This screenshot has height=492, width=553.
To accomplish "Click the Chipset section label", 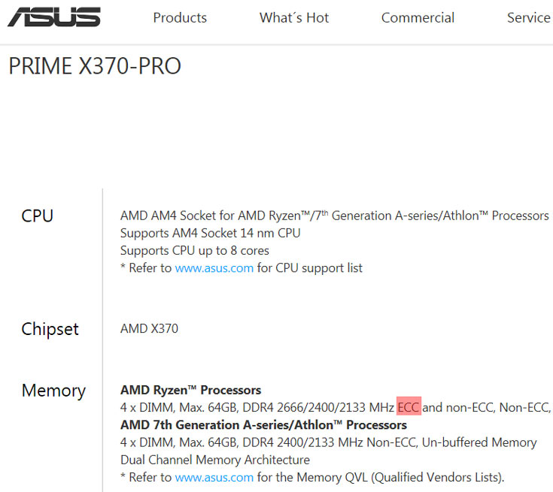I will click(x=50, y=329).
